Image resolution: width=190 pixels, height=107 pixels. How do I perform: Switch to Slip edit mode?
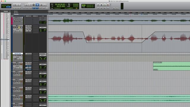click(4, 7)
